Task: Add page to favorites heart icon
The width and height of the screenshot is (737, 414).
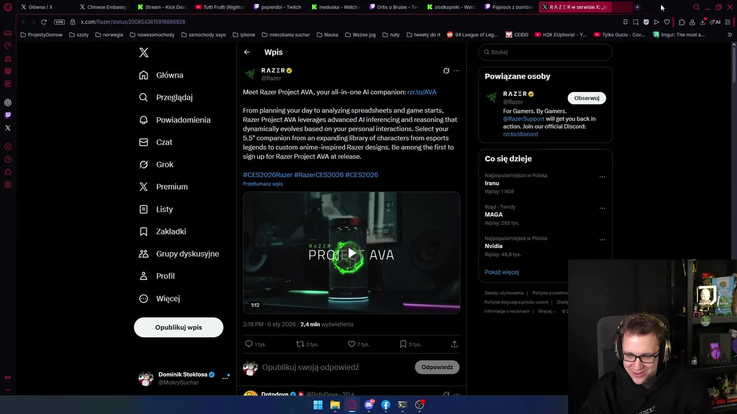Action: (667, 22)
